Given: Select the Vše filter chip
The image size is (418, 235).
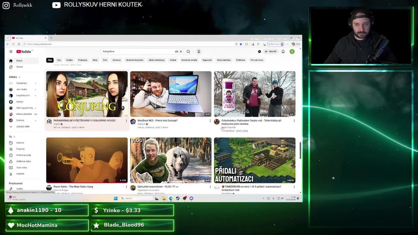Looking at the screenshot, I should pos(50,60).
